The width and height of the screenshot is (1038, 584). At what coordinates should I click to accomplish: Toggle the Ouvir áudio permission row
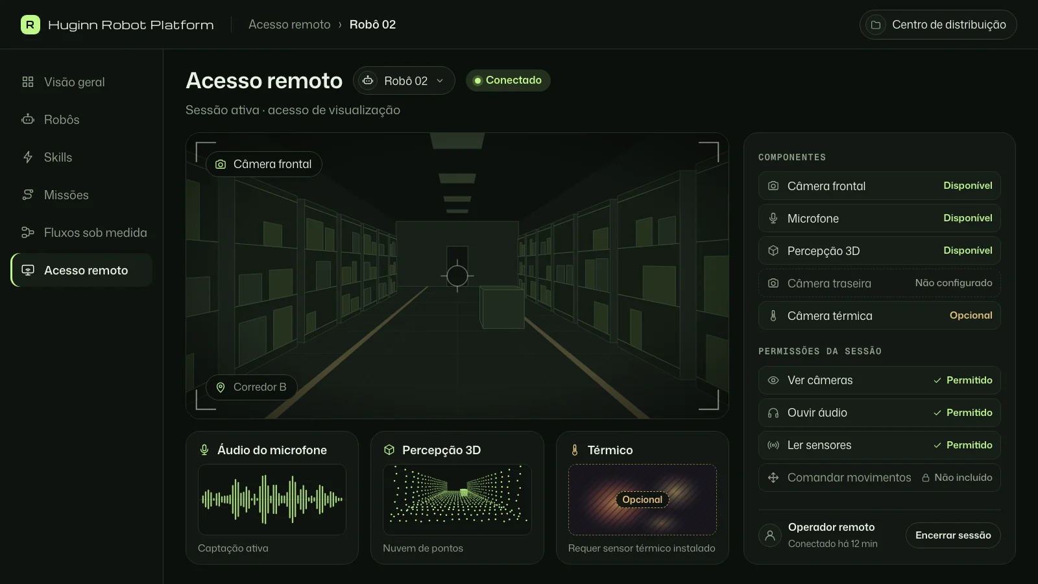(x=879, y=413)
